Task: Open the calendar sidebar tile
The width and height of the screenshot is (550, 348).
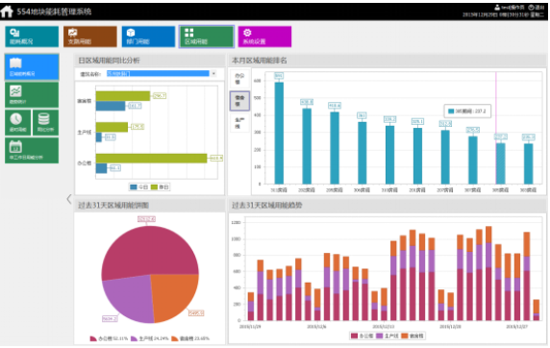Action: (32, 151)
